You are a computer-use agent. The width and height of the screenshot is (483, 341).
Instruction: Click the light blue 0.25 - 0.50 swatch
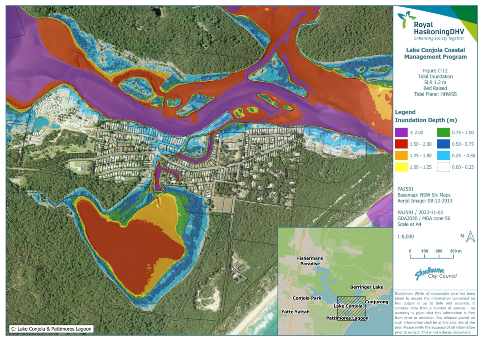[443, 156]
